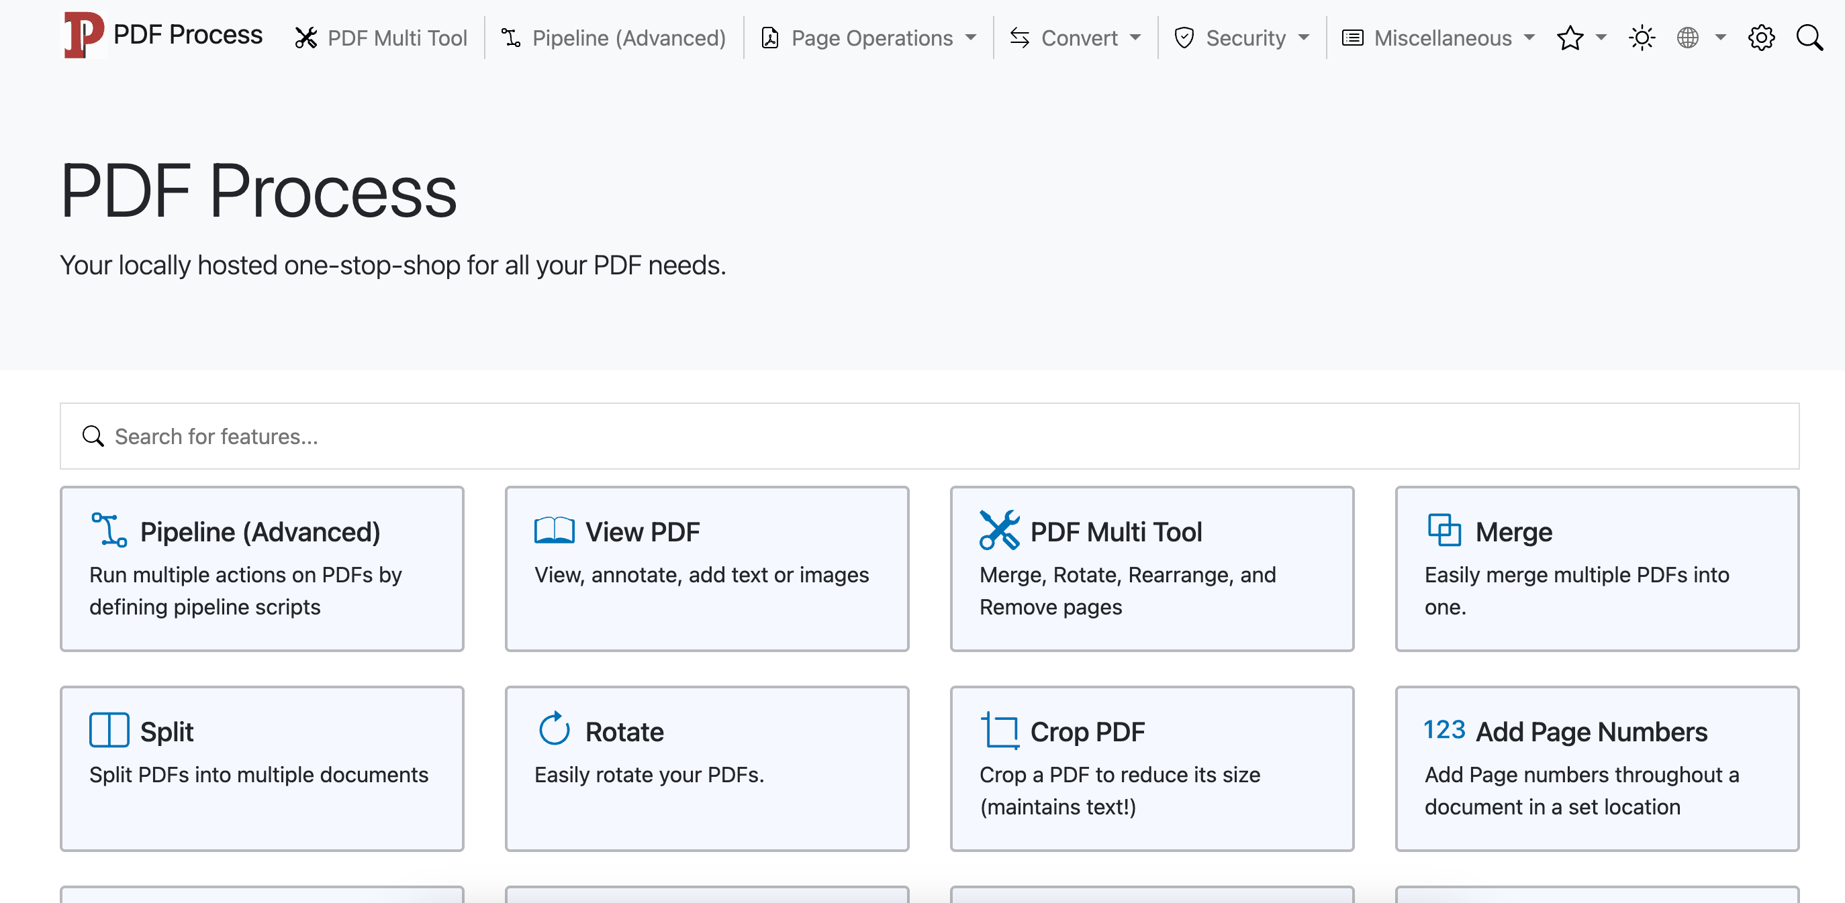Click 'Merge, Rotate, Rearrange, and Remove pages' text
Screen dimensions: 1845x903
pyautogui.click(x=1127, y=590)
